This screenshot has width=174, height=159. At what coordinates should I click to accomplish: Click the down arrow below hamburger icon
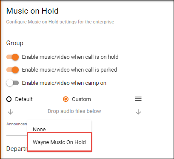pyautogui.click(x=138, y=112)
